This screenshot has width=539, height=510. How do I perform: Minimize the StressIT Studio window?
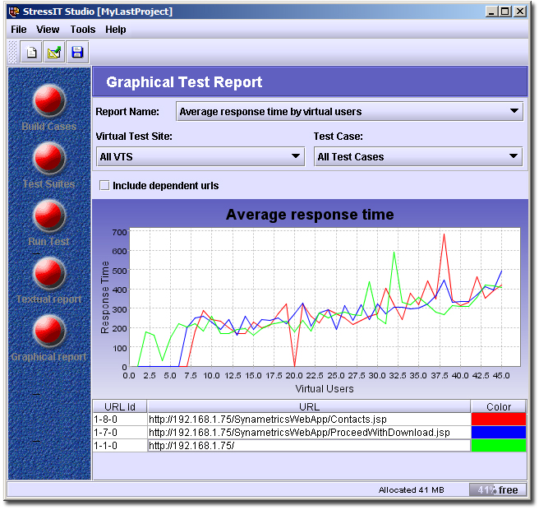pos(491,12)
